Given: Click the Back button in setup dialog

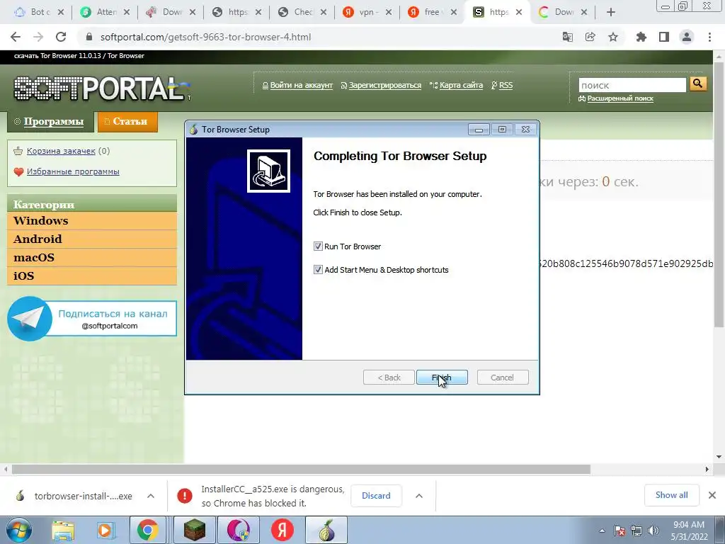Looking at the screenshot, I should pyautogui.click(x=389, y=378).
